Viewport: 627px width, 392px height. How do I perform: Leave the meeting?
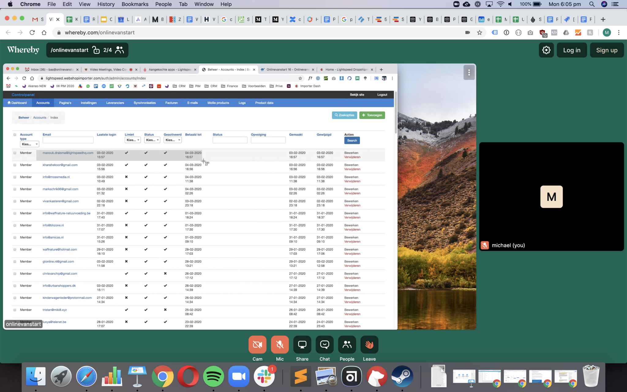pos(369,345)
